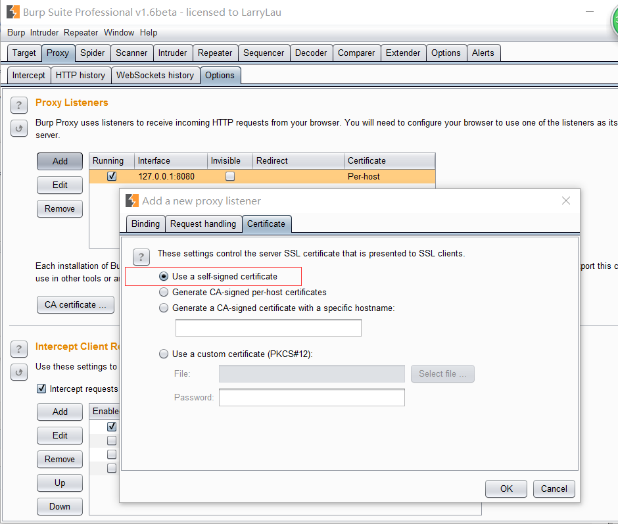The height and width of the screenshot is (524, 618).
Task: Click the Up button for intercept rules
Action: [60, 483]
